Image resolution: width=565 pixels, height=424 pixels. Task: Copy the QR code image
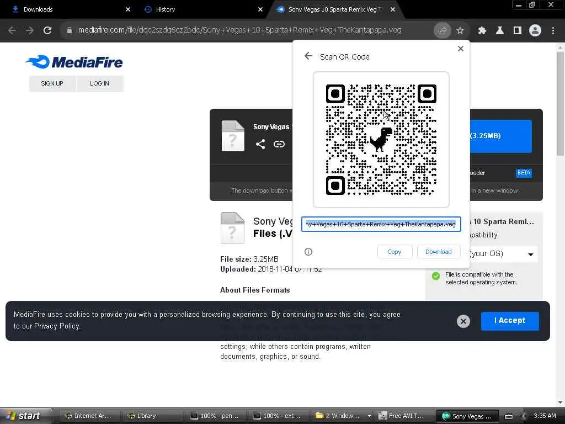(x=394, y=252)
